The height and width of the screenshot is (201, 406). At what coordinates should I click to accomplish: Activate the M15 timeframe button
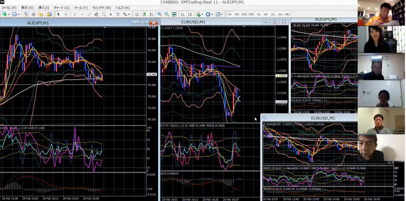244,14
